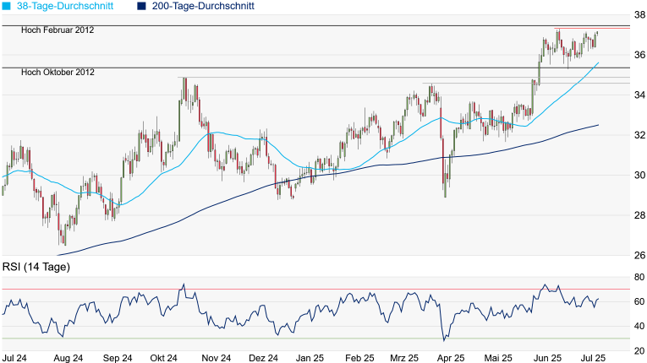This screenshot has width=647, height=363.
Task: Click the Apr 25 axis label
Action: (451, 358)
